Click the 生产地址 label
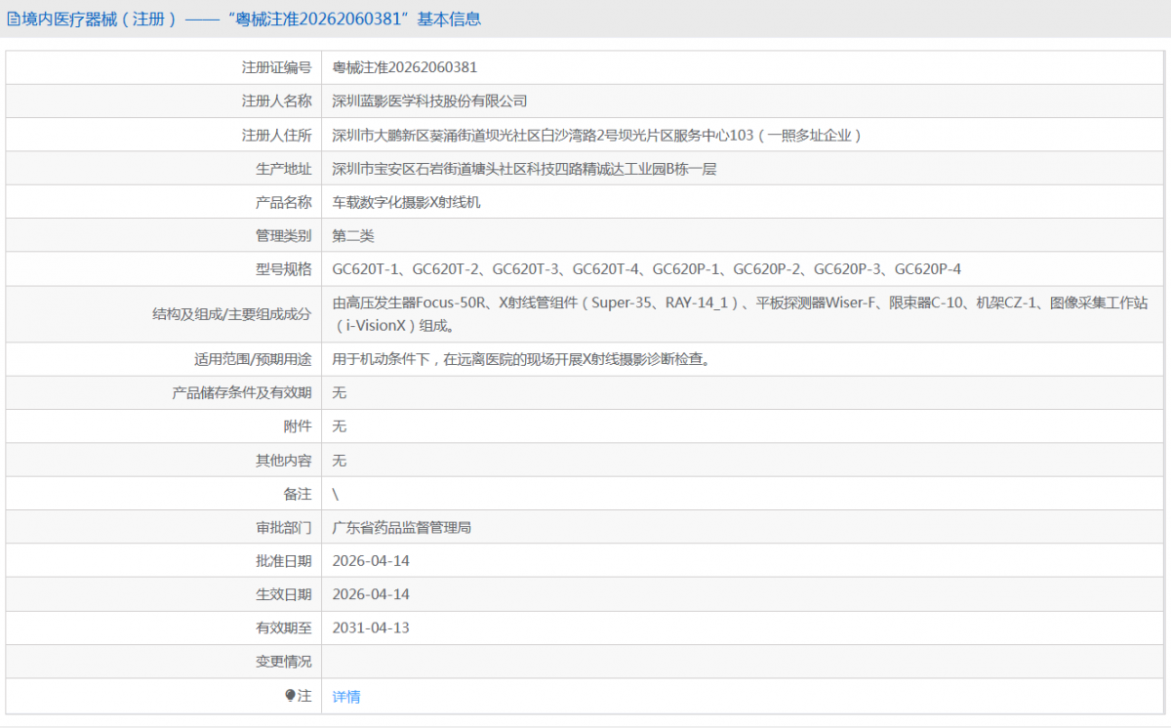Viewport: 1171px width, 728px height. click(x=284, y=169)
